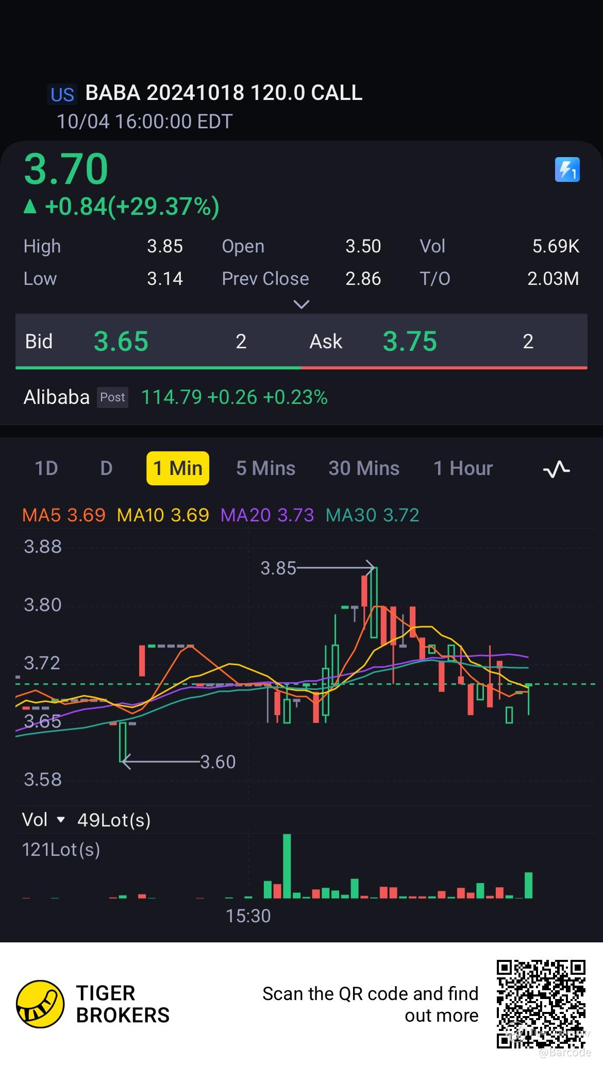
Task: Tap the 49Lot(s) volume reading
Action: 114,820
